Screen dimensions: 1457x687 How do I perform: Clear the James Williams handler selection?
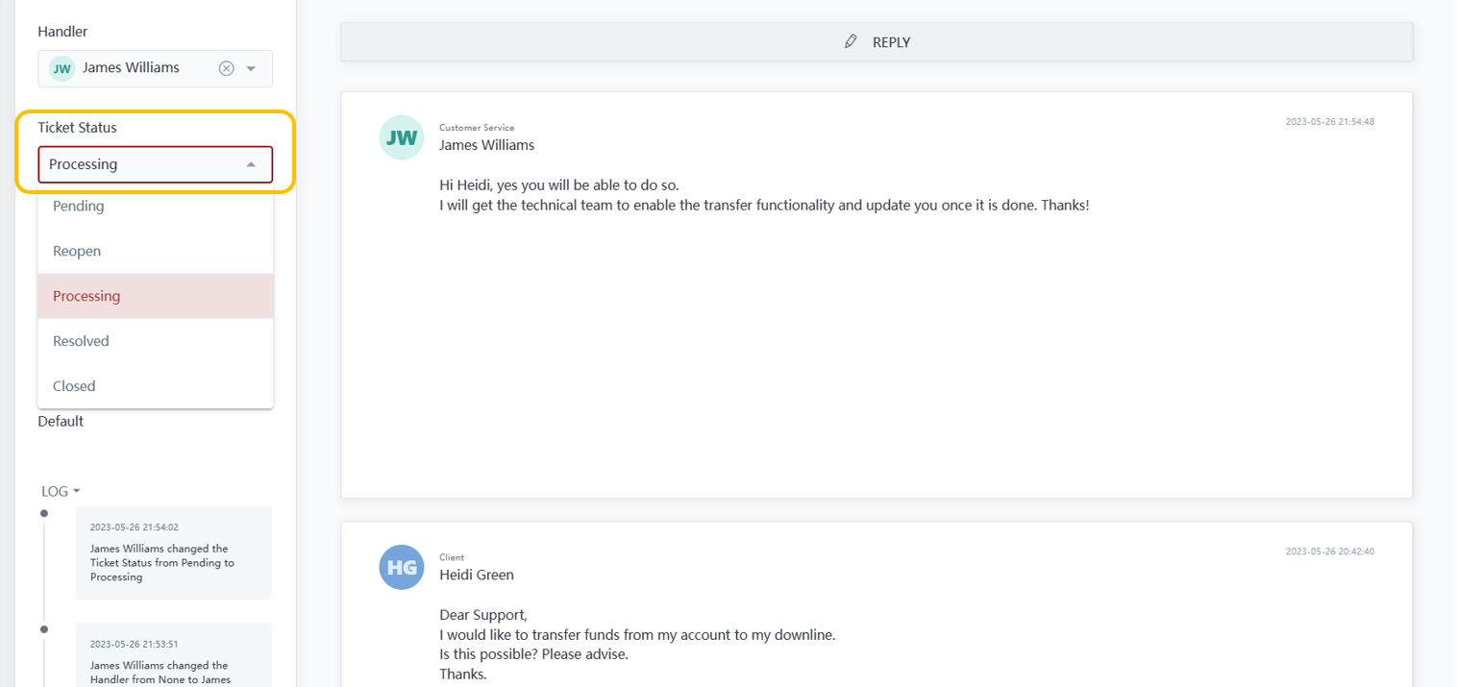click(x=226, y=68)
